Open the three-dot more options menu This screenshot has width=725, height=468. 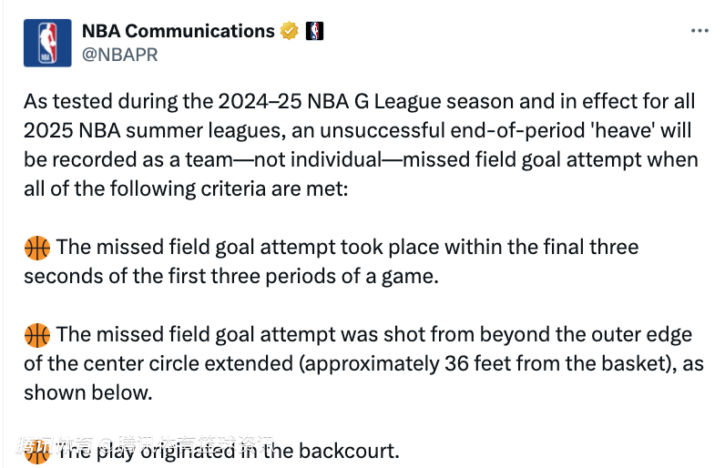(x=699, y=31)
